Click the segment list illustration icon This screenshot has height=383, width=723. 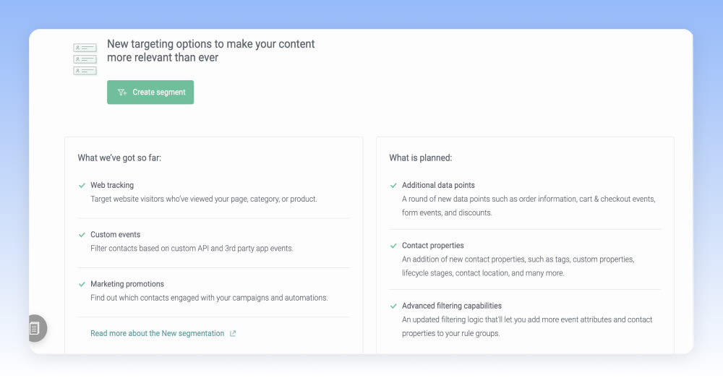(85, 59)
